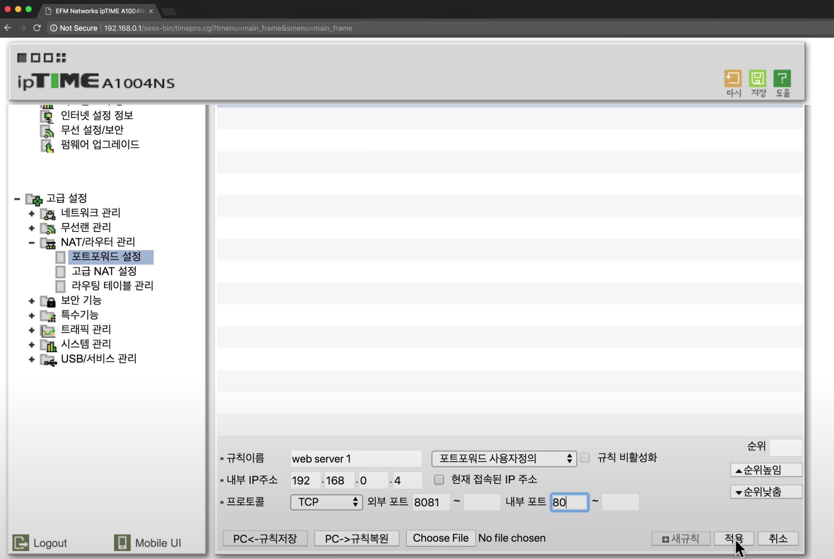Open 라우팅 테이블 관리 menu item
Viewport: 834px width, 559px height.
[112, 286]
